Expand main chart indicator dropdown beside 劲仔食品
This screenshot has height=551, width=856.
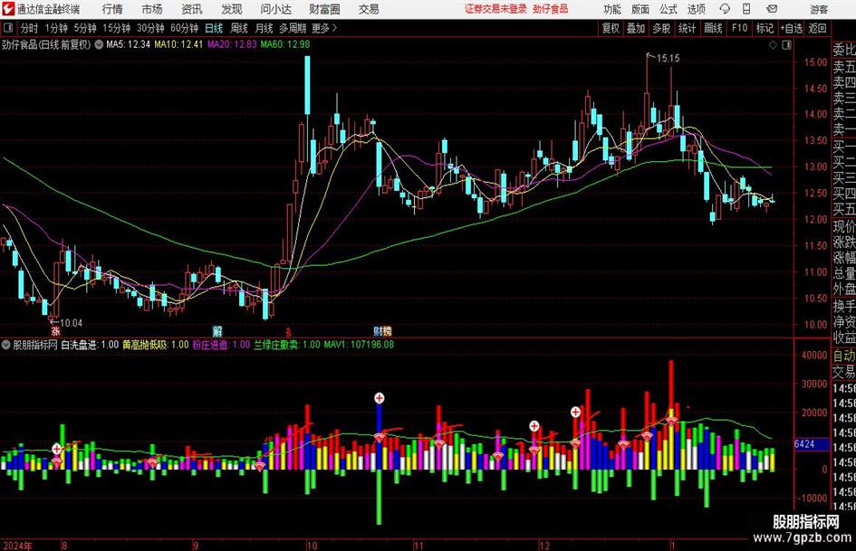[x=99, y=44]
